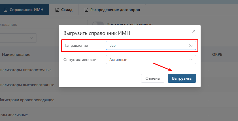Screen dimensions: 238x121
Task: Toggle the Показывать неактивные switch
Action: (x=98, y=24)
